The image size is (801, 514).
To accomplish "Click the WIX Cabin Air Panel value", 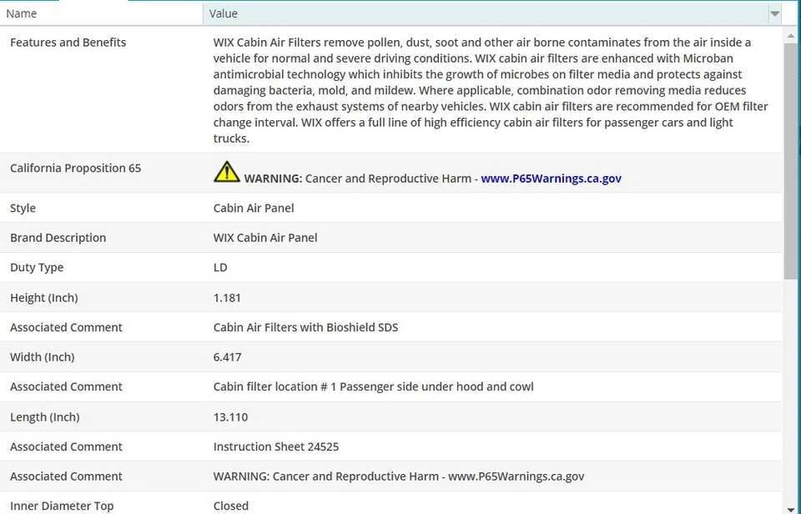I will [x=265, y=238].
